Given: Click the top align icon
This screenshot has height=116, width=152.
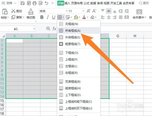Looking at the screenshot, I should tap(103, 11).
